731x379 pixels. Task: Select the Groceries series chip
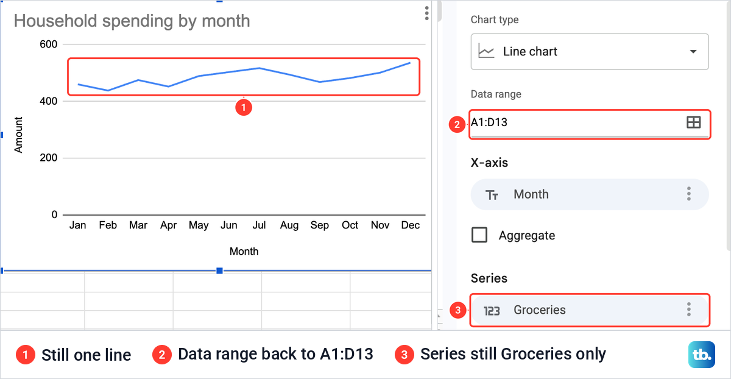[589, 310]
